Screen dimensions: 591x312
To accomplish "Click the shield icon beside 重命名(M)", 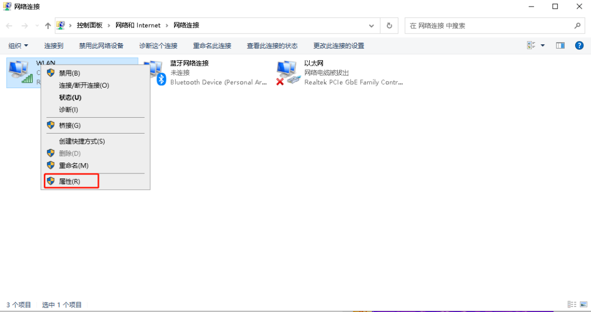I will (50, 165).
